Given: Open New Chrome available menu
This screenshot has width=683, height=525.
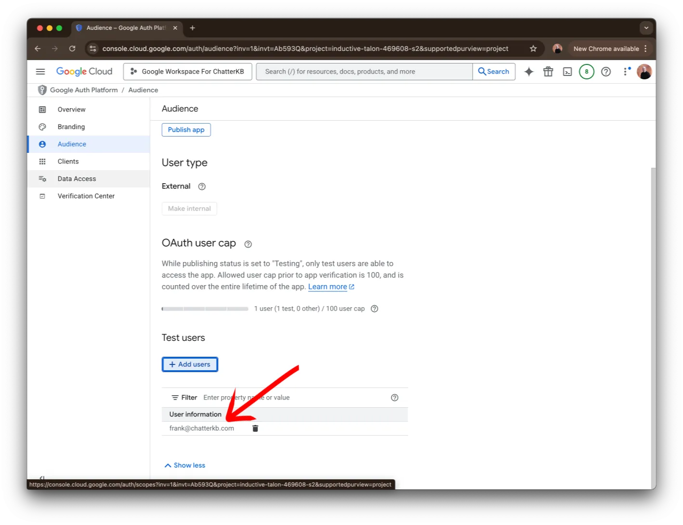Looking at the screenshot, I should tap(610, 49).
